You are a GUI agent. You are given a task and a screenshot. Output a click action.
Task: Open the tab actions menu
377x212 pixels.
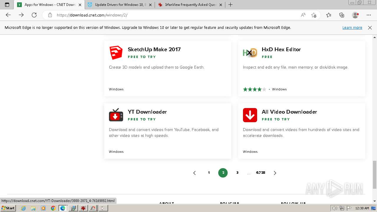[7, 5]
